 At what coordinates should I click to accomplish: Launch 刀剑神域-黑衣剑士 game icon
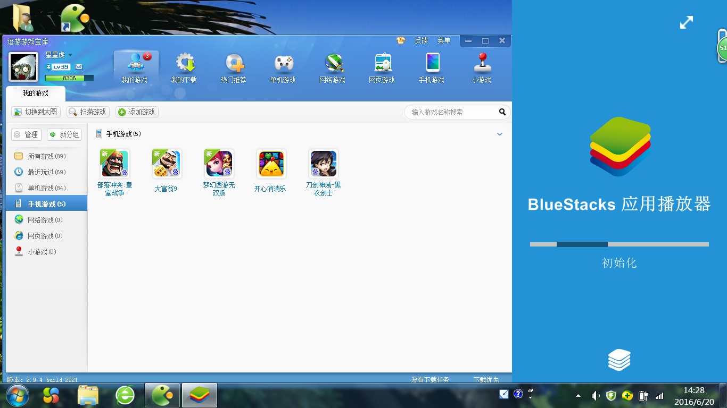(x=323, y=164)
